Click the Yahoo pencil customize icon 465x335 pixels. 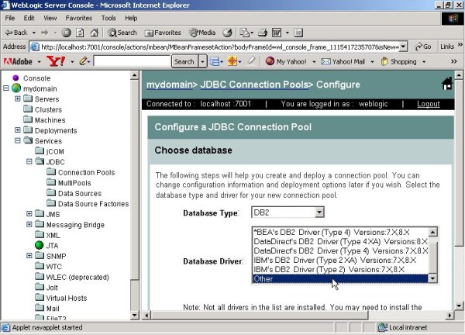pos(83,61)
